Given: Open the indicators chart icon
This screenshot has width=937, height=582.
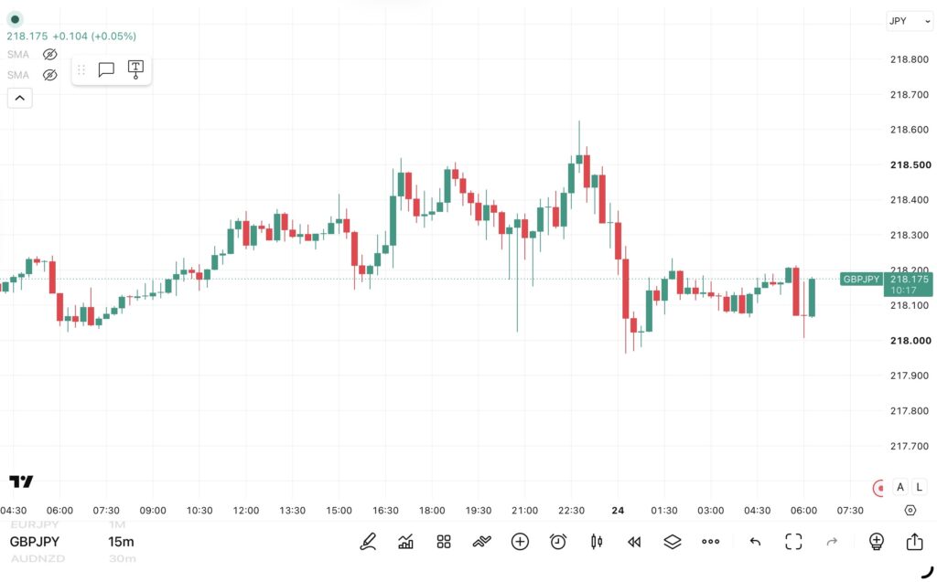Looking at the screenshot, I should [x=405, y=542].
